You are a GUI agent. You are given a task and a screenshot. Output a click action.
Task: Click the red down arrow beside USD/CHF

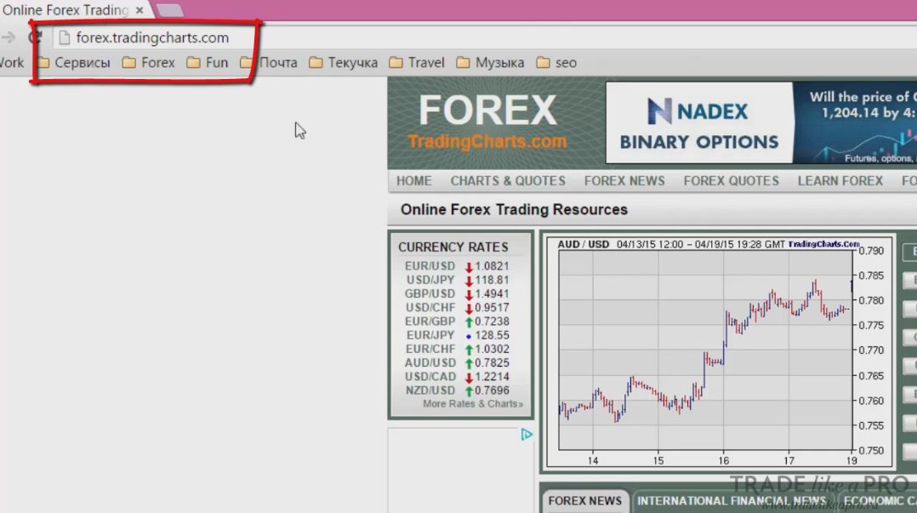(x=469, y=309)
